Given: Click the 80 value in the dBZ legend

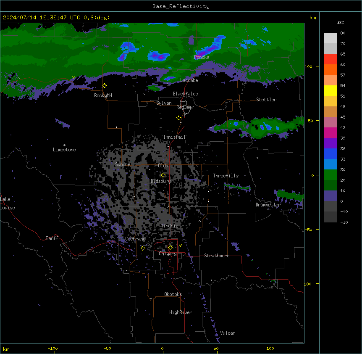Looking at the screenshot, I should pos(343,33).
